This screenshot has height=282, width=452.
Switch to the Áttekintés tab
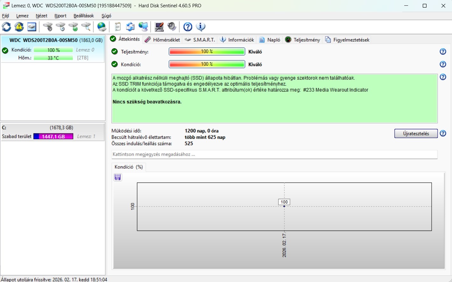coord(125,39)
